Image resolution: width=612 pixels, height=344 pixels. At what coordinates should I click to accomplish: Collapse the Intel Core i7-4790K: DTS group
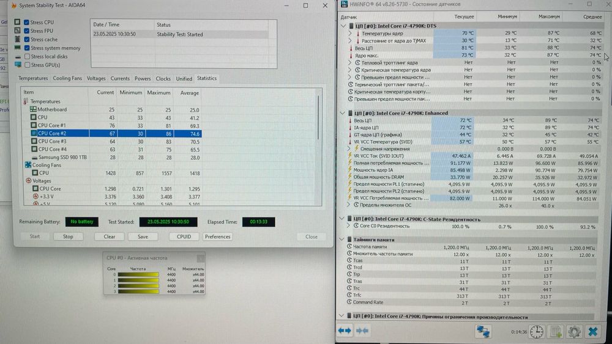point(343,26)
